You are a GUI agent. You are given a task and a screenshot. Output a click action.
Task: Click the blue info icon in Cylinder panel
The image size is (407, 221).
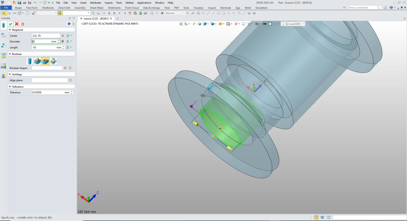click(68, 24)
